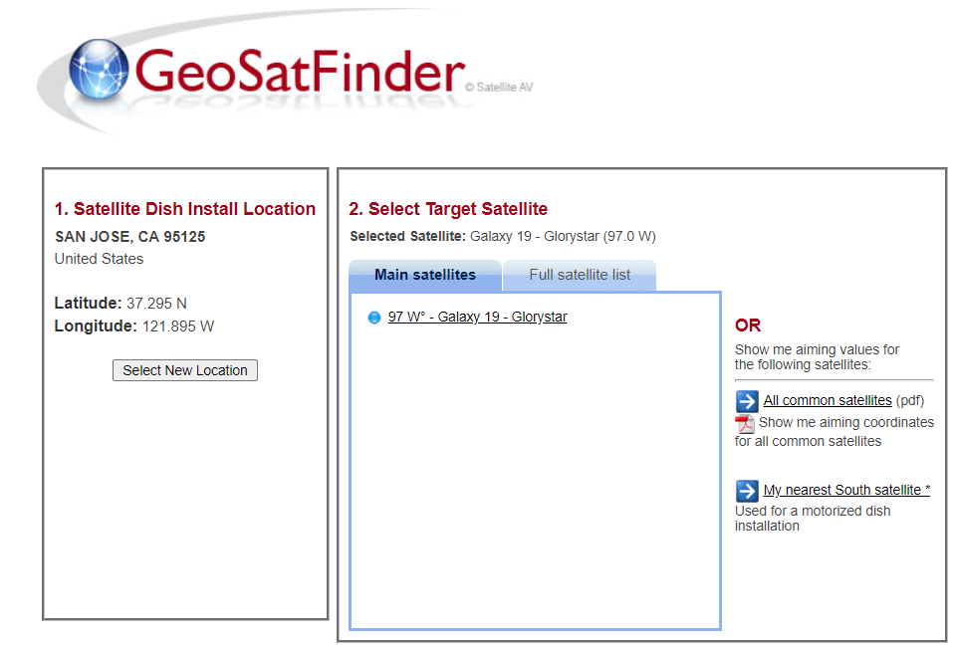This screenshot has height=648, width=955.
Task: Click the arrow icon beside All common satellites
Action: pyautogui.click(x=747, y=401)
